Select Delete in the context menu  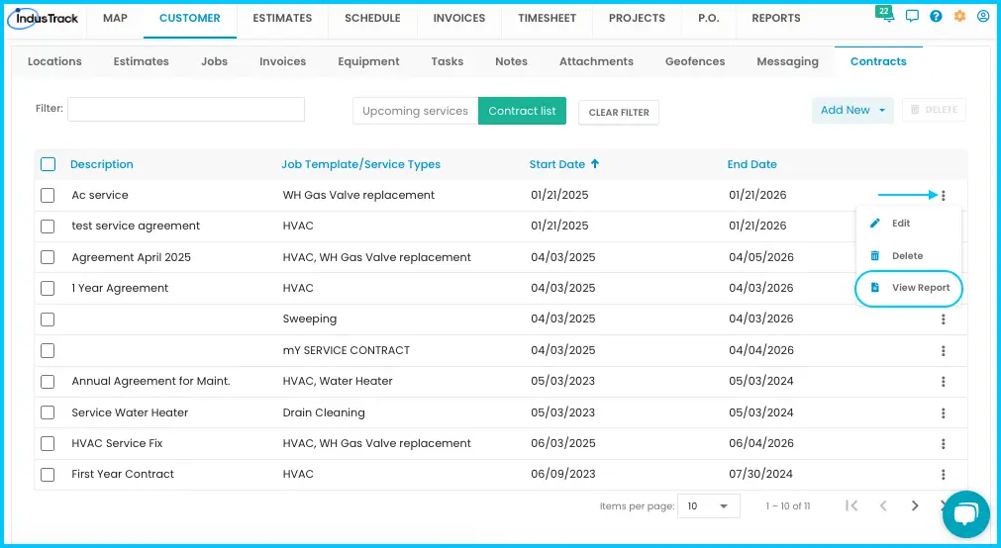click(x=909, y=256)
